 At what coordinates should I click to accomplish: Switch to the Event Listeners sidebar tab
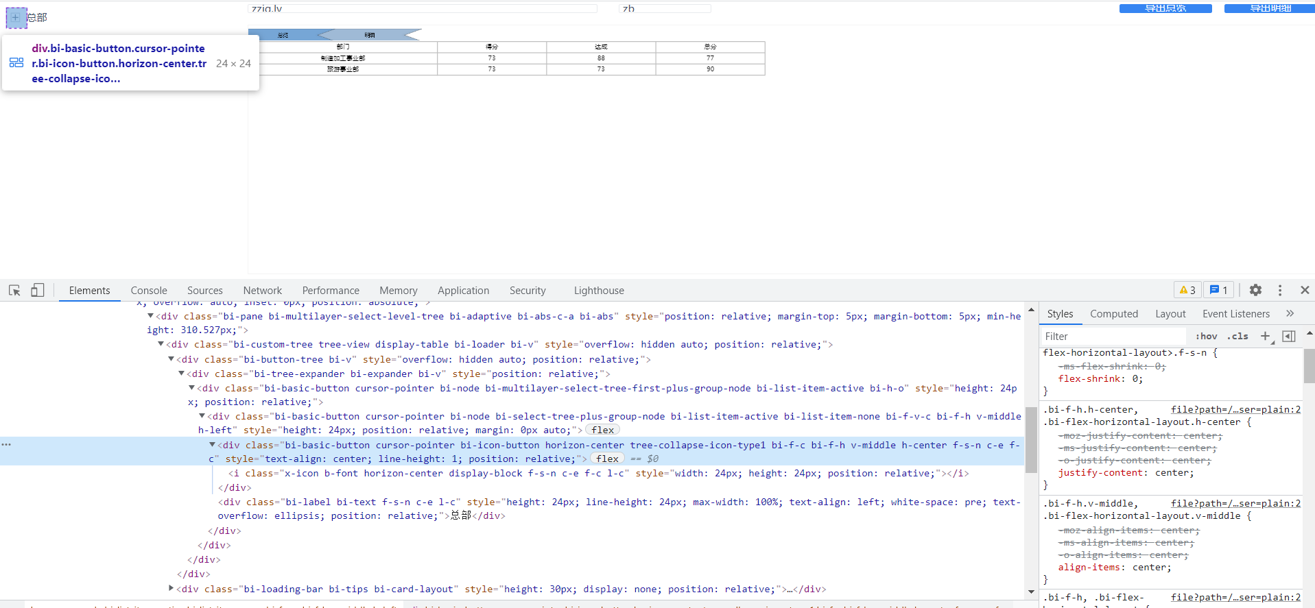coord(1236,314)
